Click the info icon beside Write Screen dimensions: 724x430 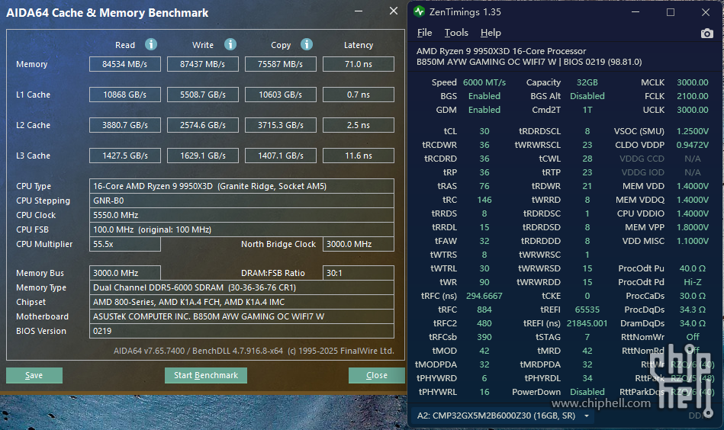pyautogui.click(x=230, y=45)
